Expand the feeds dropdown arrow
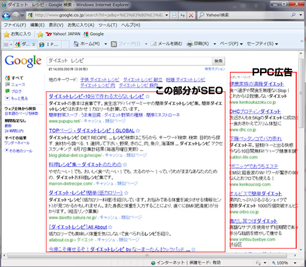Screen dimensions: 306x267 (x=146, y=44)
